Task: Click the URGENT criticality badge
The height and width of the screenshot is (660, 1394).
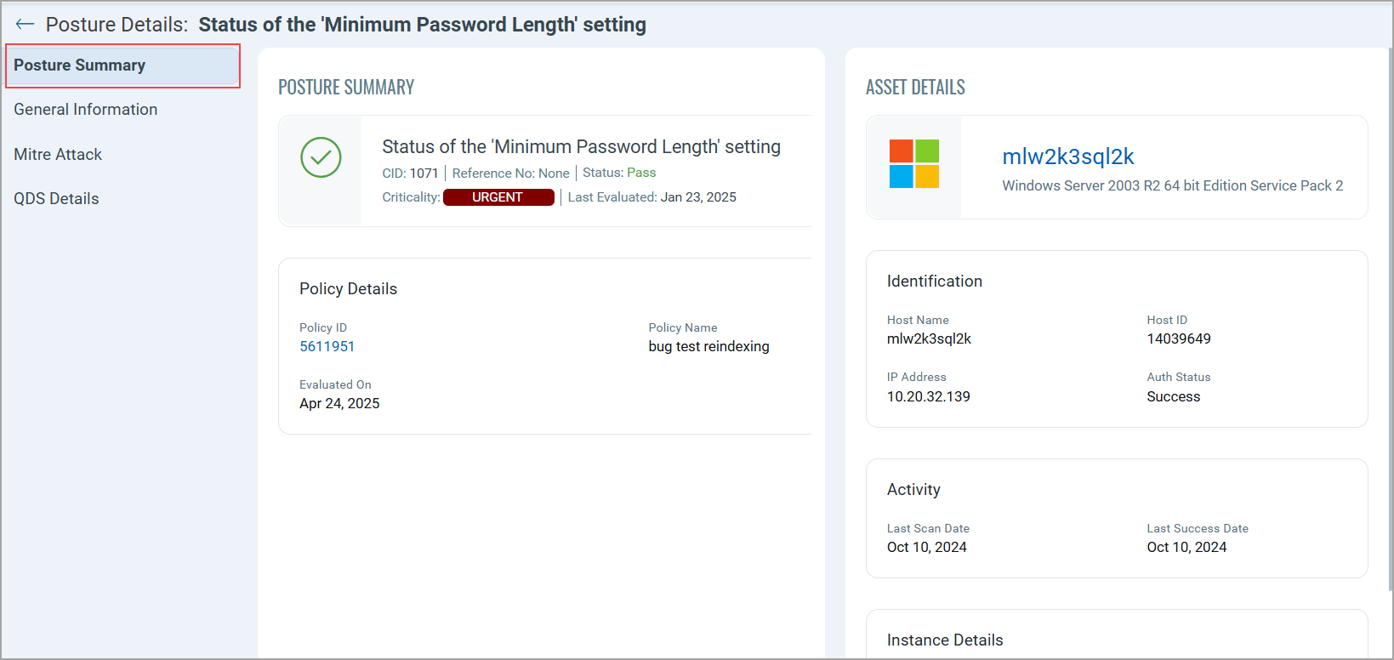Action: [x=498, y=197]
